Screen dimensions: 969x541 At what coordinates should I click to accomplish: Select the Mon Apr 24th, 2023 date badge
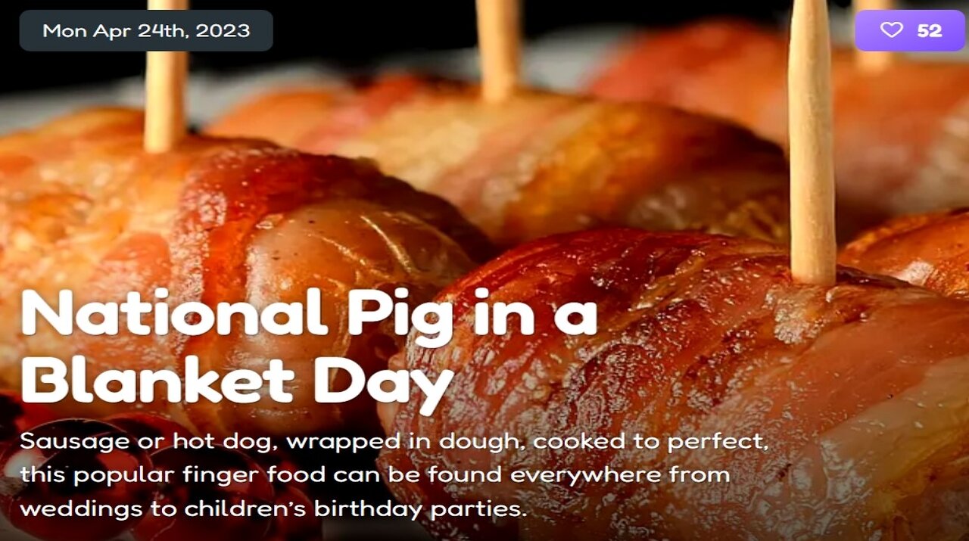pos(146,30)
